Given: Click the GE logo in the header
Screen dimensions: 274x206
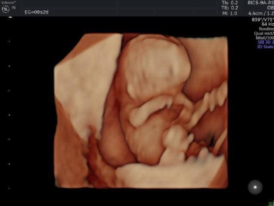Looking at the screenshot, I should click(x=6, y=9).
